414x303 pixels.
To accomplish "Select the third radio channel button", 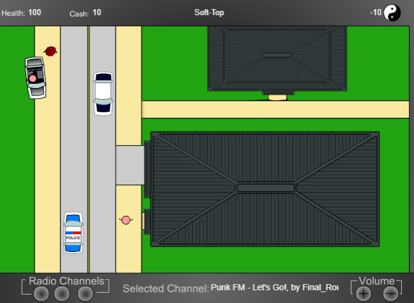I will point(85,293).
